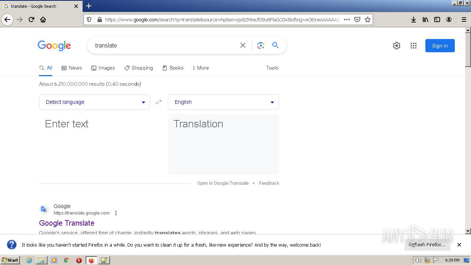Click the Sign in button
This screenshot has width=471, height=265.
(440, 46)
